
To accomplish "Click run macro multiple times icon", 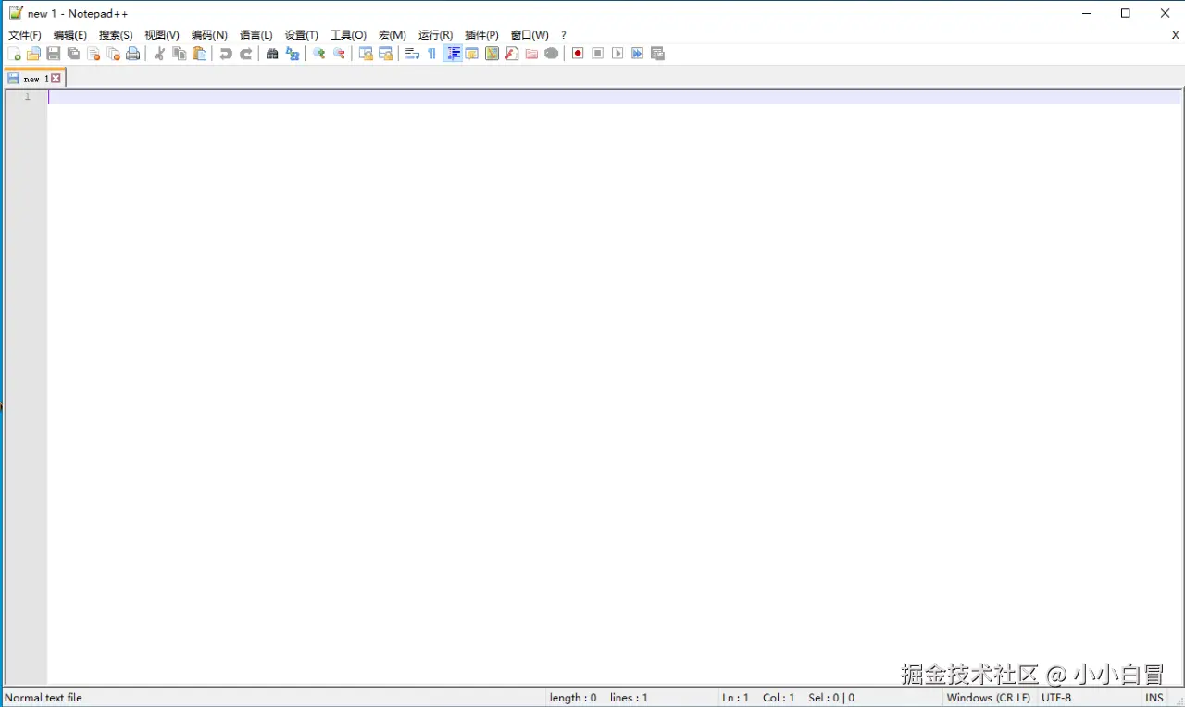I will pyautogui.click(x=638, y=54).
